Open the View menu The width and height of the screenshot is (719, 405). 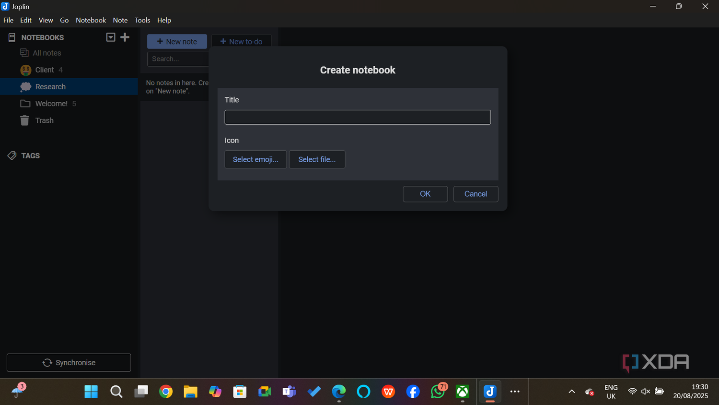point(46,20)
